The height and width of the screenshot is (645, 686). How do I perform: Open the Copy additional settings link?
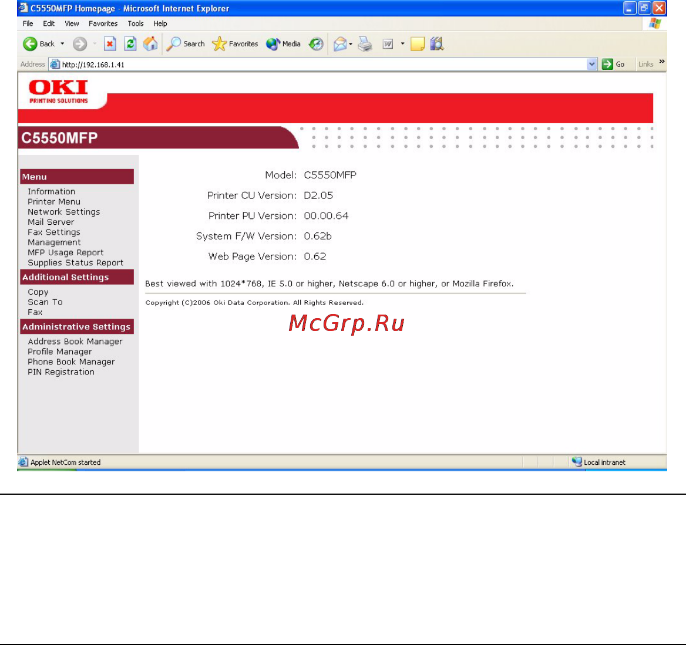38,292
